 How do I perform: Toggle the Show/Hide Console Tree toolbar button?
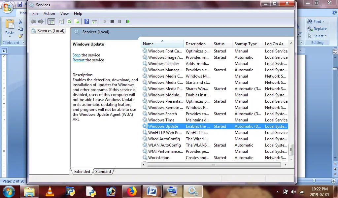51,21
